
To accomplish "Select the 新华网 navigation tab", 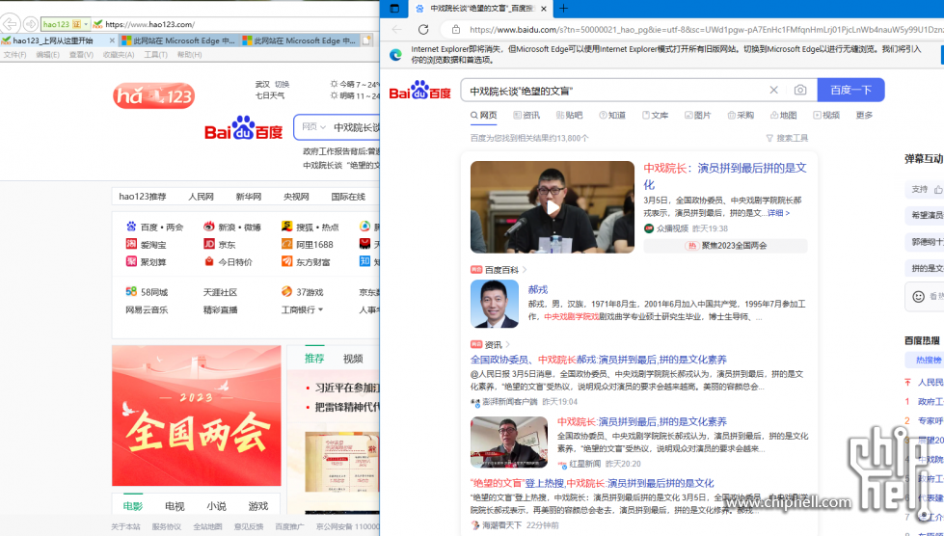I will coord(248,197).
